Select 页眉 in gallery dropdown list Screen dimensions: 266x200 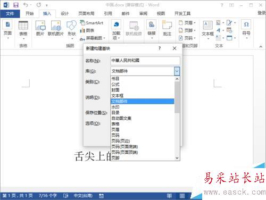[143, 130]
